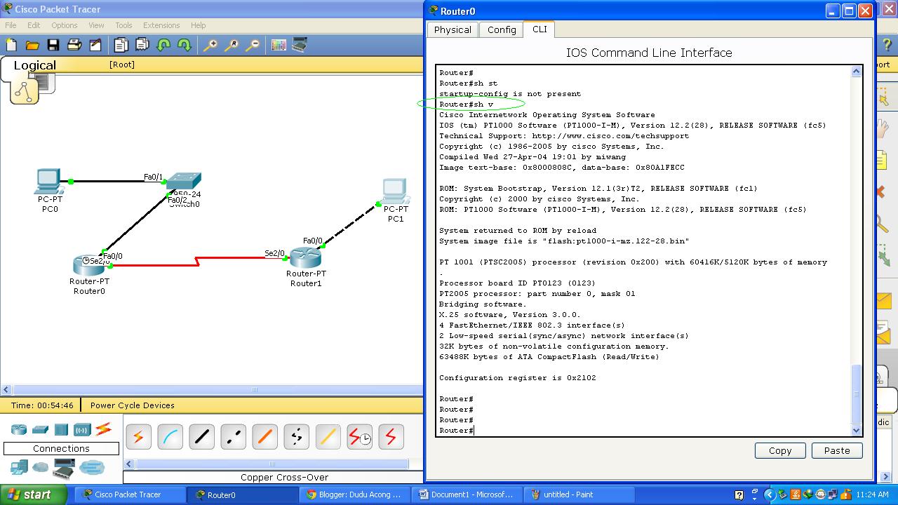Viewport: 898px width, 505px height.
Task: Select the Connections lightning category
Action: point(104,429)
